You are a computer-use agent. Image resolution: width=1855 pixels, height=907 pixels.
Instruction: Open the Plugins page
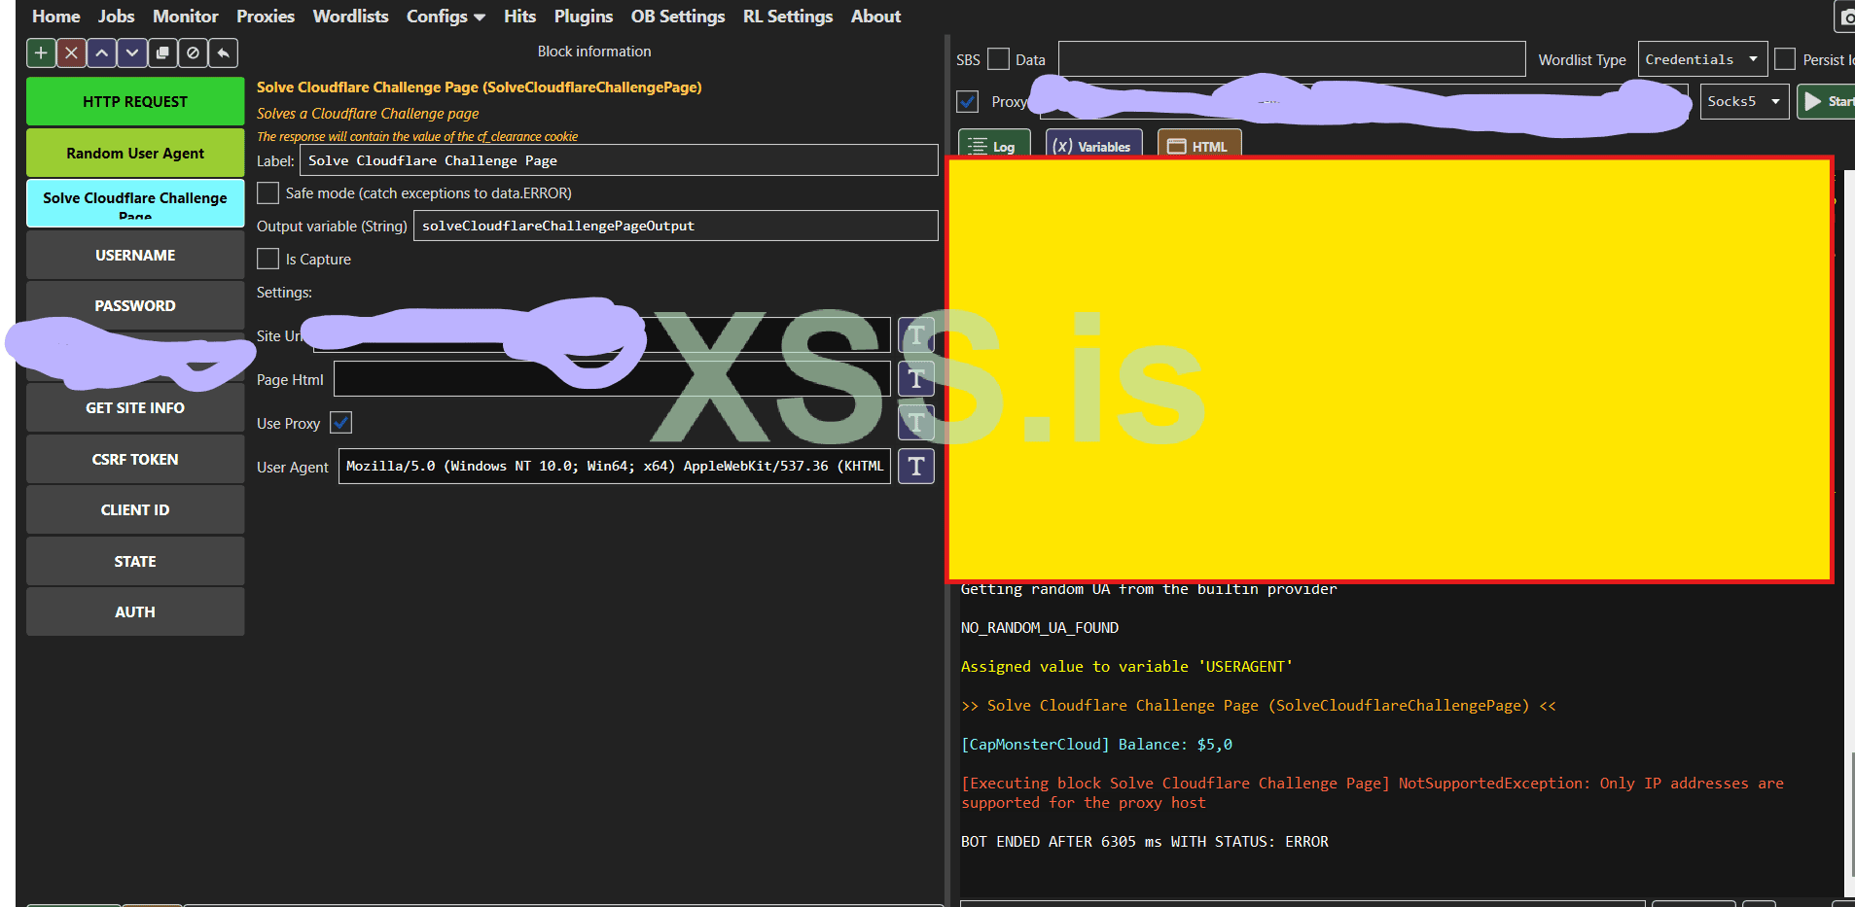(x=584, y=17)
